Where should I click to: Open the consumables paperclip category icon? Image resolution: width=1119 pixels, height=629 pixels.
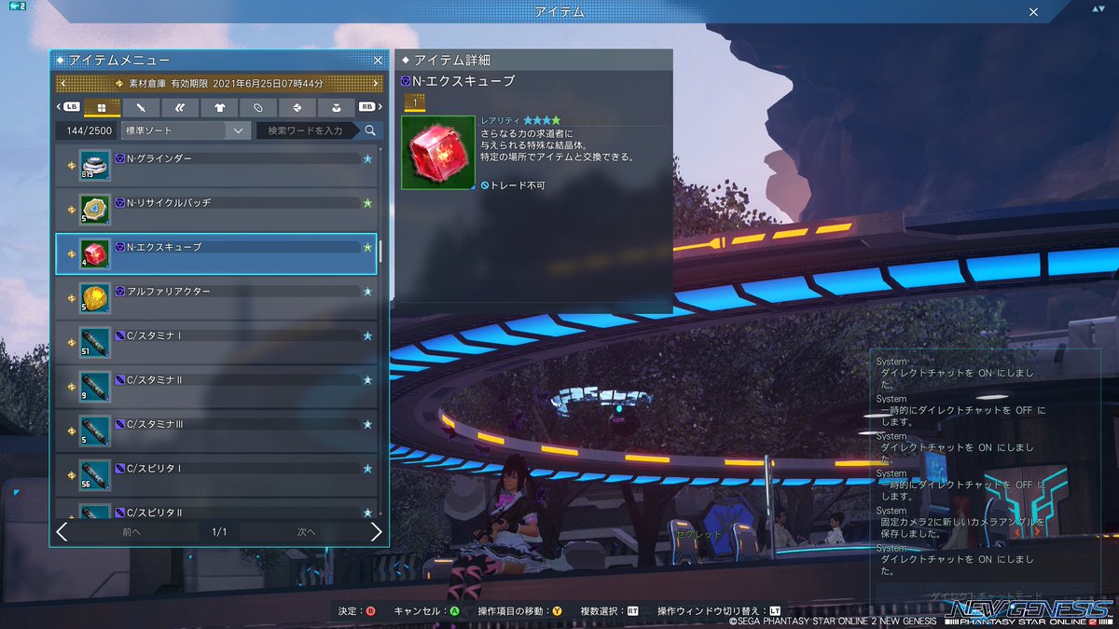point(258,107)
